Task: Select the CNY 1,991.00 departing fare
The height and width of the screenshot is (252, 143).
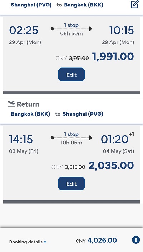Action: pos(113,57)
